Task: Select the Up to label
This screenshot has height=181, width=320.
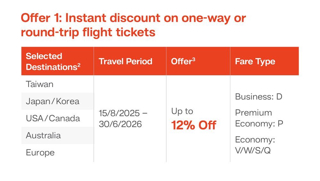Action: [182, 111]
